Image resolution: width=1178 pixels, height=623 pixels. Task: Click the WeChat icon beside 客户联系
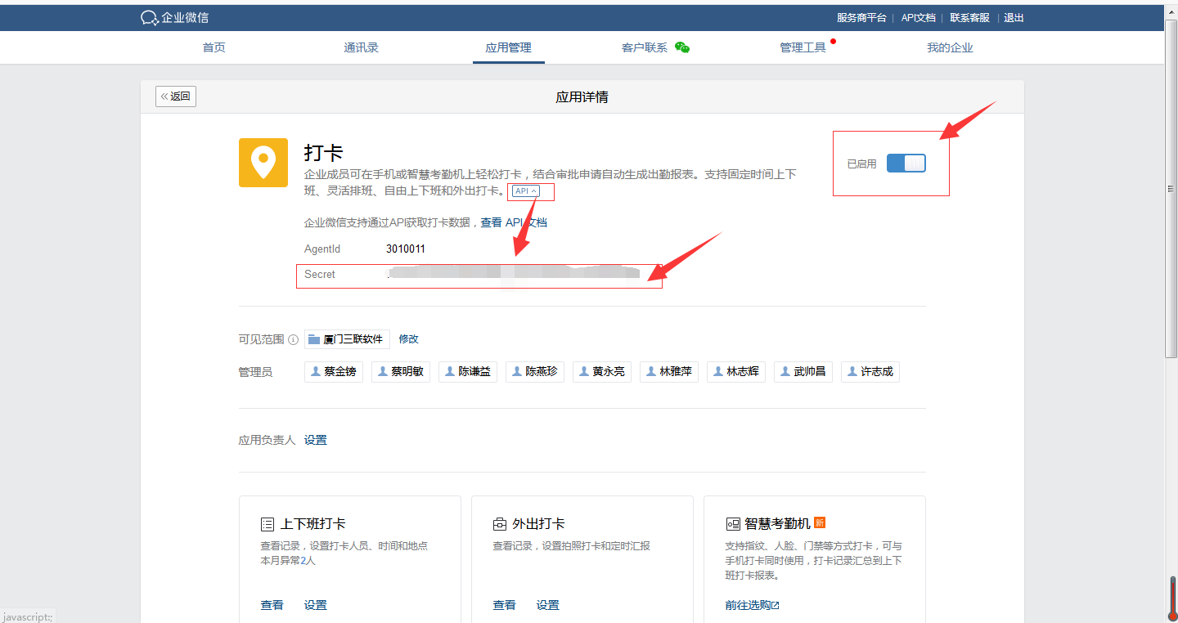tap(682, 47)
